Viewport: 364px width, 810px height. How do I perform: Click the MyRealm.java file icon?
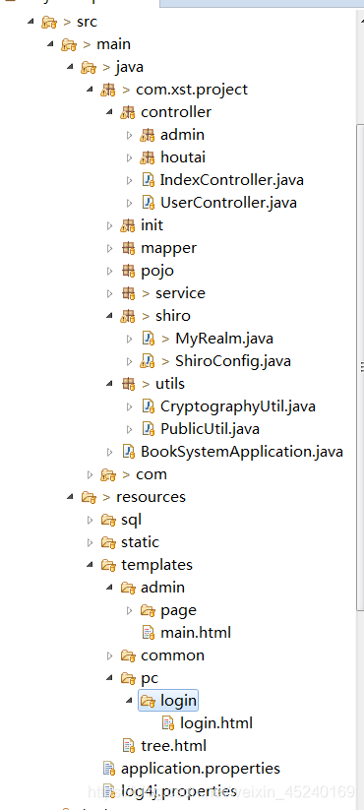click(x=149, y=339)
